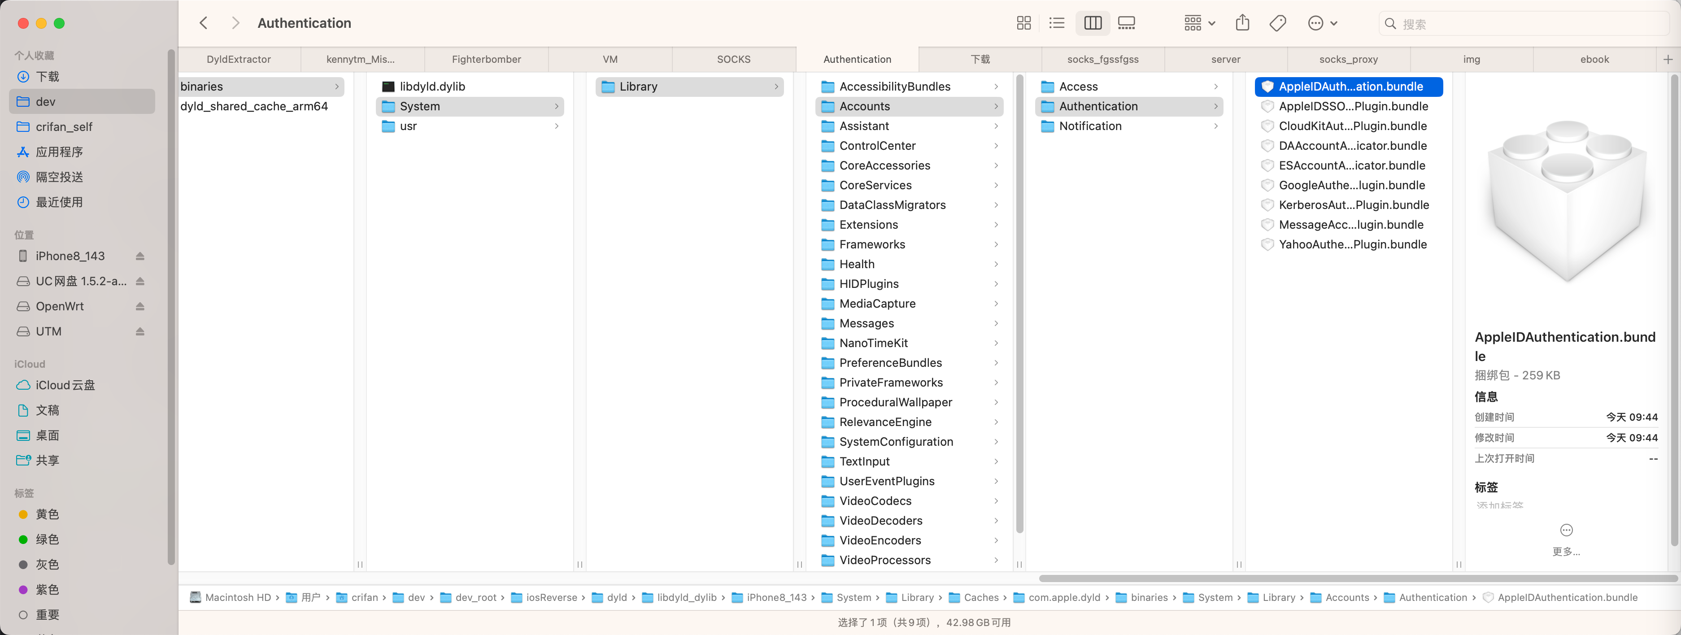Switch to the socks_fgssfgss tab

tap(1103, 59)
